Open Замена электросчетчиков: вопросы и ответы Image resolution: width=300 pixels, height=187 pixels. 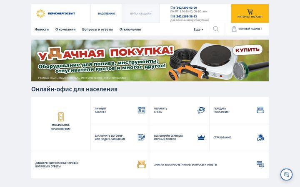pyautogui.click(x=185, y=165)
